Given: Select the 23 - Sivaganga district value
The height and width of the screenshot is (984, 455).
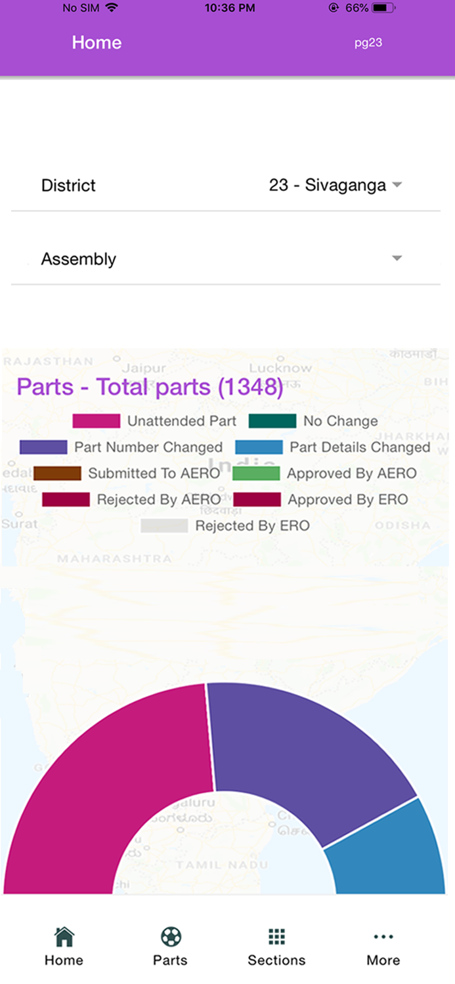Looking at the screenshot, I should (327, 185).
